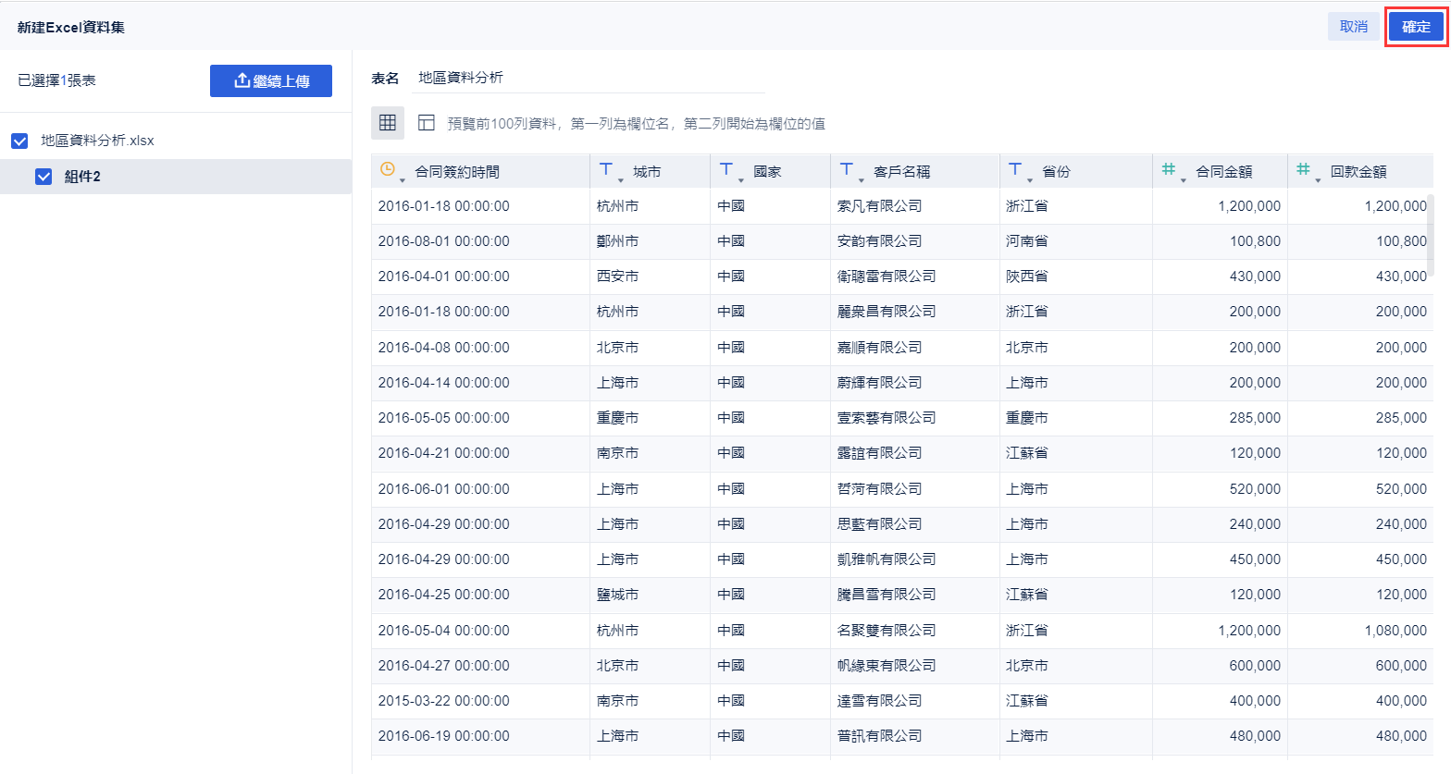Click the 已選擇1張表 status text

(x=56, y=80)
